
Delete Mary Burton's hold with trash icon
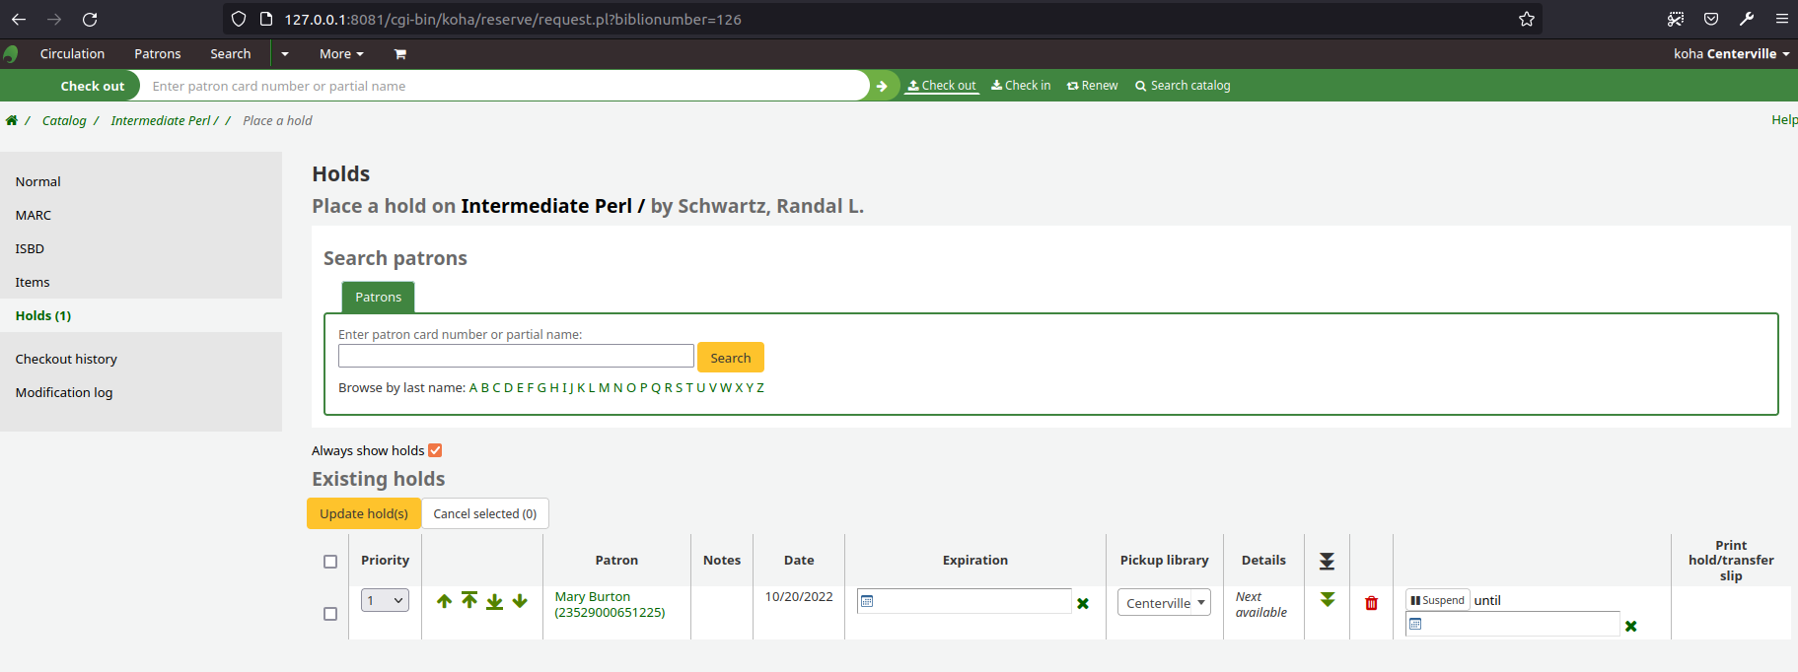coord(1371,603)
